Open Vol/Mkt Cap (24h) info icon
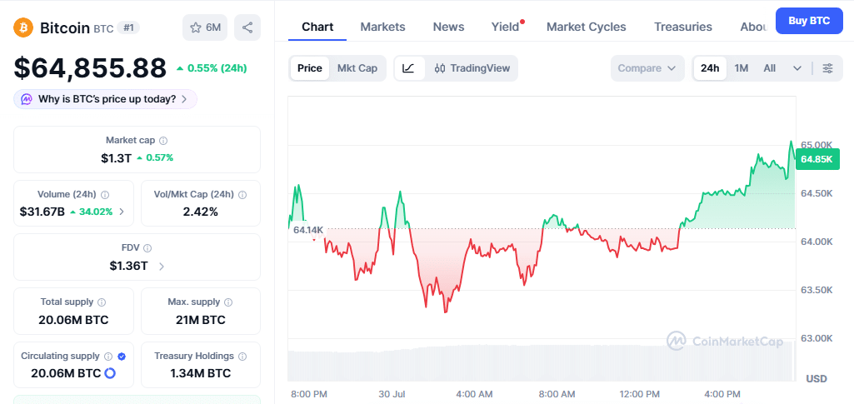 point(242,194)
